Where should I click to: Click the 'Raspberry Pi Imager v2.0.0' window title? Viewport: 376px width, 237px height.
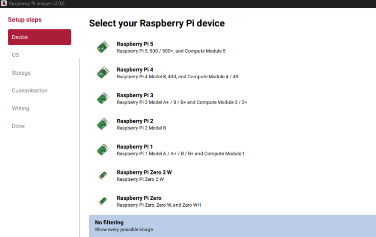pyautogui.click(x=37, y=3)
